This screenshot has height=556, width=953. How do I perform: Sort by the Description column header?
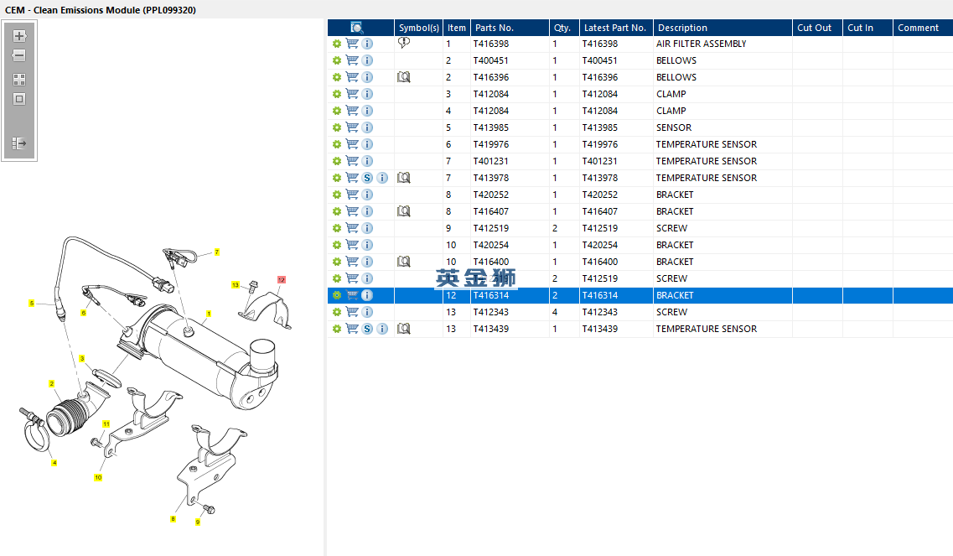723,28
